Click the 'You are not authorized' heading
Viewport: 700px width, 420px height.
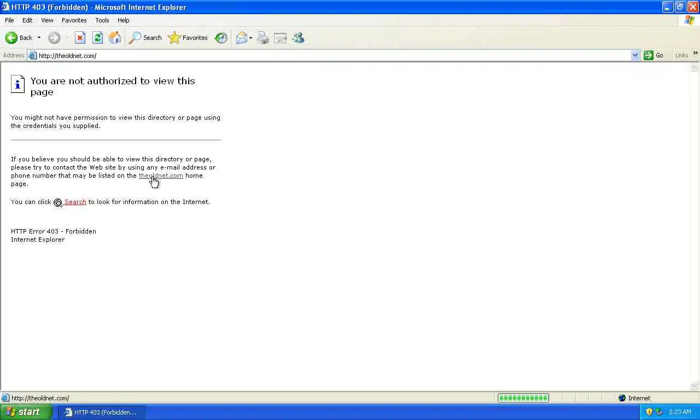[113, 86]
